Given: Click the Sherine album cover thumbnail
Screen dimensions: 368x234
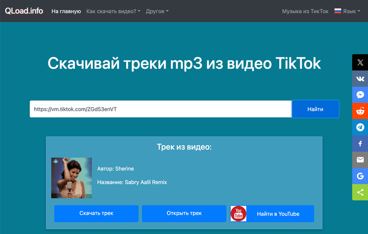Looking at the screenshot, I should [x=71, y=178].
